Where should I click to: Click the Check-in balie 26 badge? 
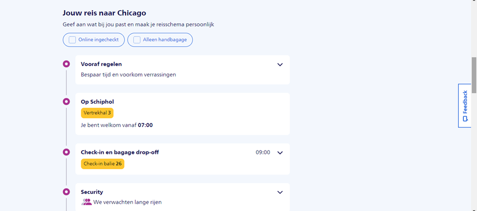102,164
